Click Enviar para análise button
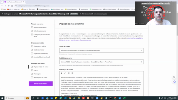The height and width of the screenshot is (100, 178). click(41, 84)
